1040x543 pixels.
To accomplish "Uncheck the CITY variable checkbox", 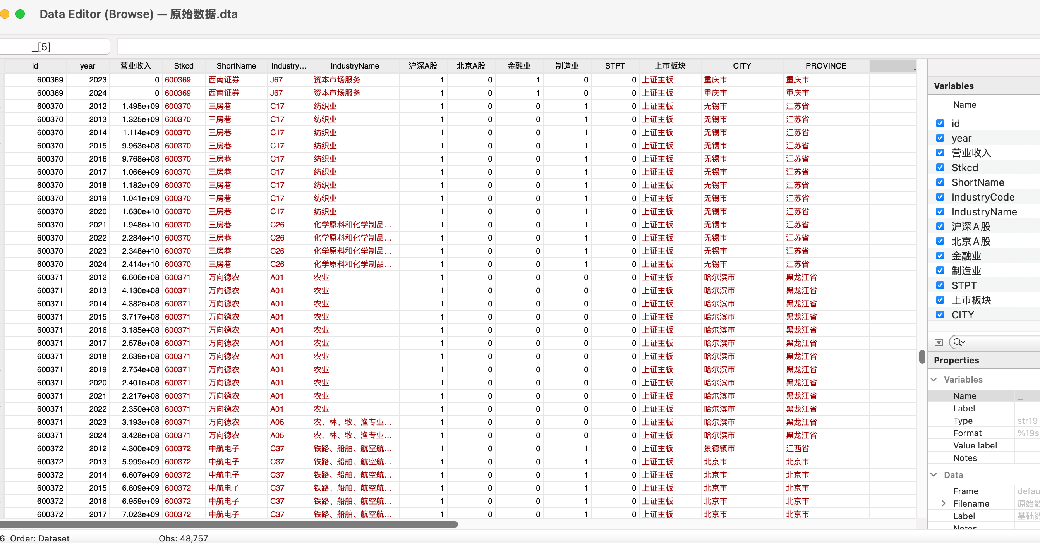I will point(940,315).
